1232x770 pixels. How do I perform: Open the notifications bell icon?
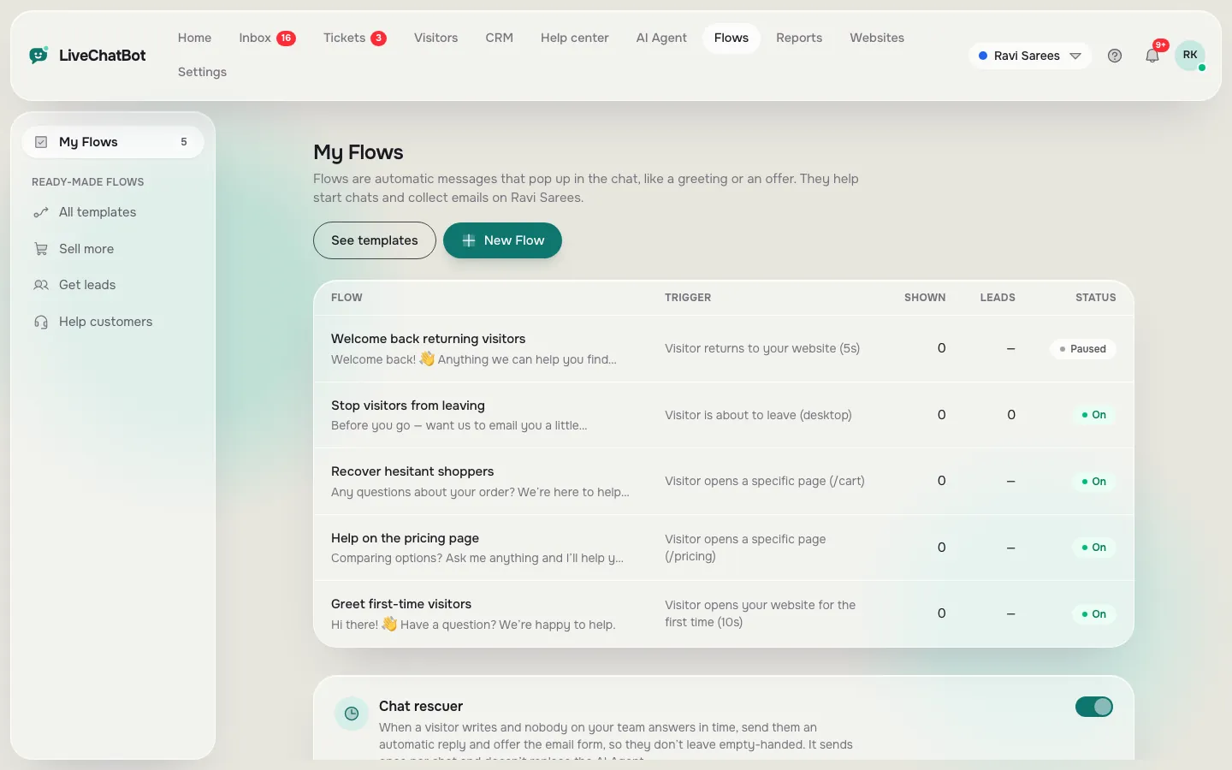click(1152, 56)
